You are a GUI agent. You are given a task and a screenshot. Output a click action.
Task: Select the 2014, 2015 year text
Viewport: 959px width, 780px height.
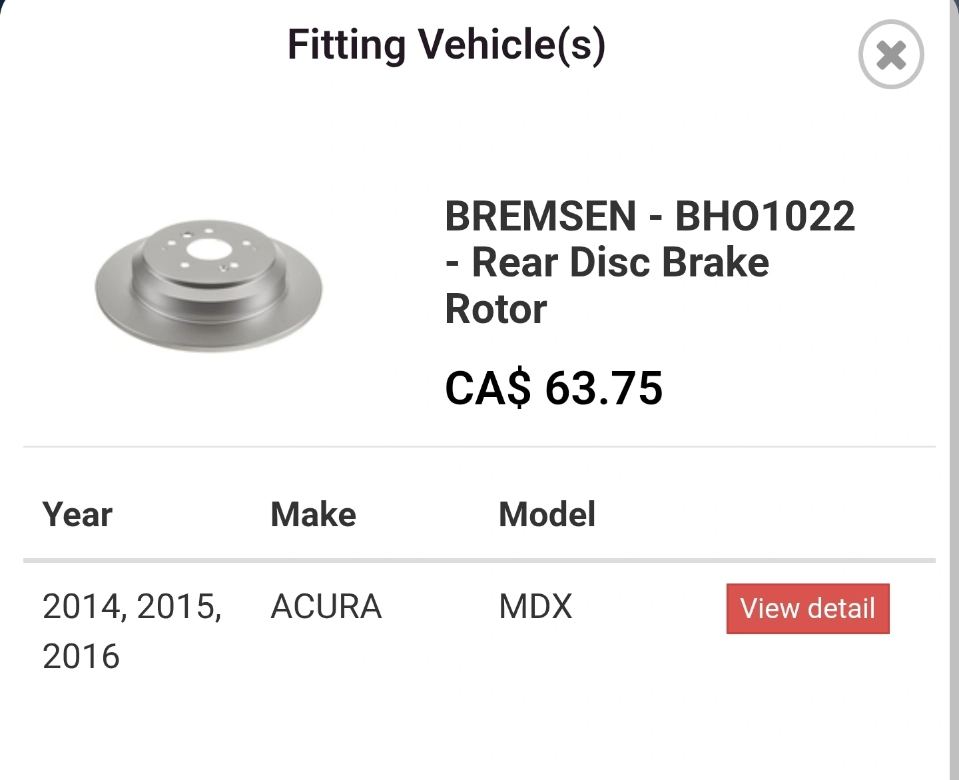pos(132,606)
